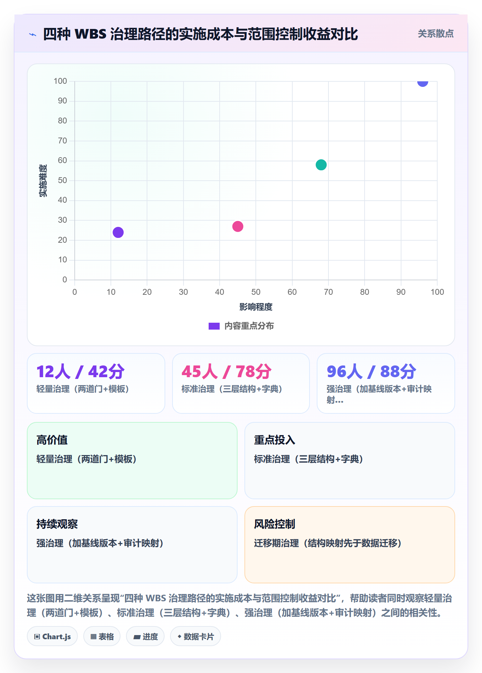Screen dimensions: 482x673
Task: Select the 高价值 quadrant card
Action: click(132, 461)
